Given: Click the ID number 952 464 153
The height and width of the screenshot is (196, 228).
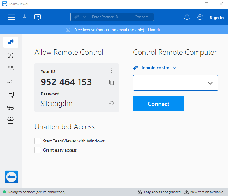Looking at the screenshot, I should pyautogui.click(x=66, y=82).
